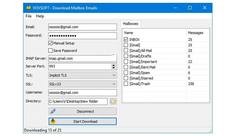The height and width of the screenshot is (136, 235).
Task: Maximize the VOVSOFT window
Action: [190, 8]
